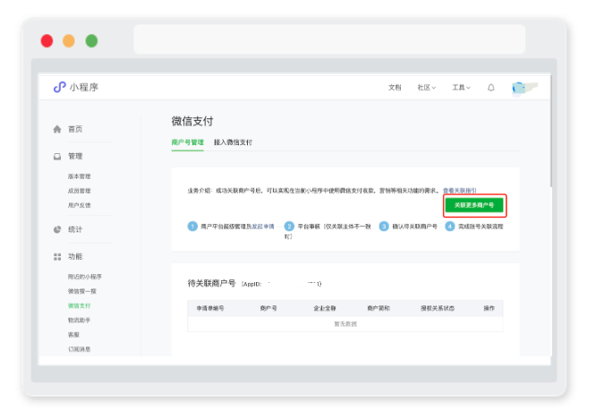Open 微信搜一搜 in sidebar
The image size is (596, 420).
(82, 291)
